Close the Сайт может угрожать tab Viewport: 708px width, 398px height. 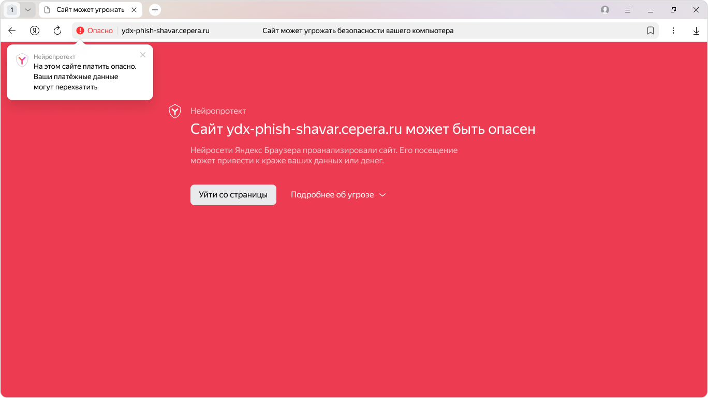(135, 10)
